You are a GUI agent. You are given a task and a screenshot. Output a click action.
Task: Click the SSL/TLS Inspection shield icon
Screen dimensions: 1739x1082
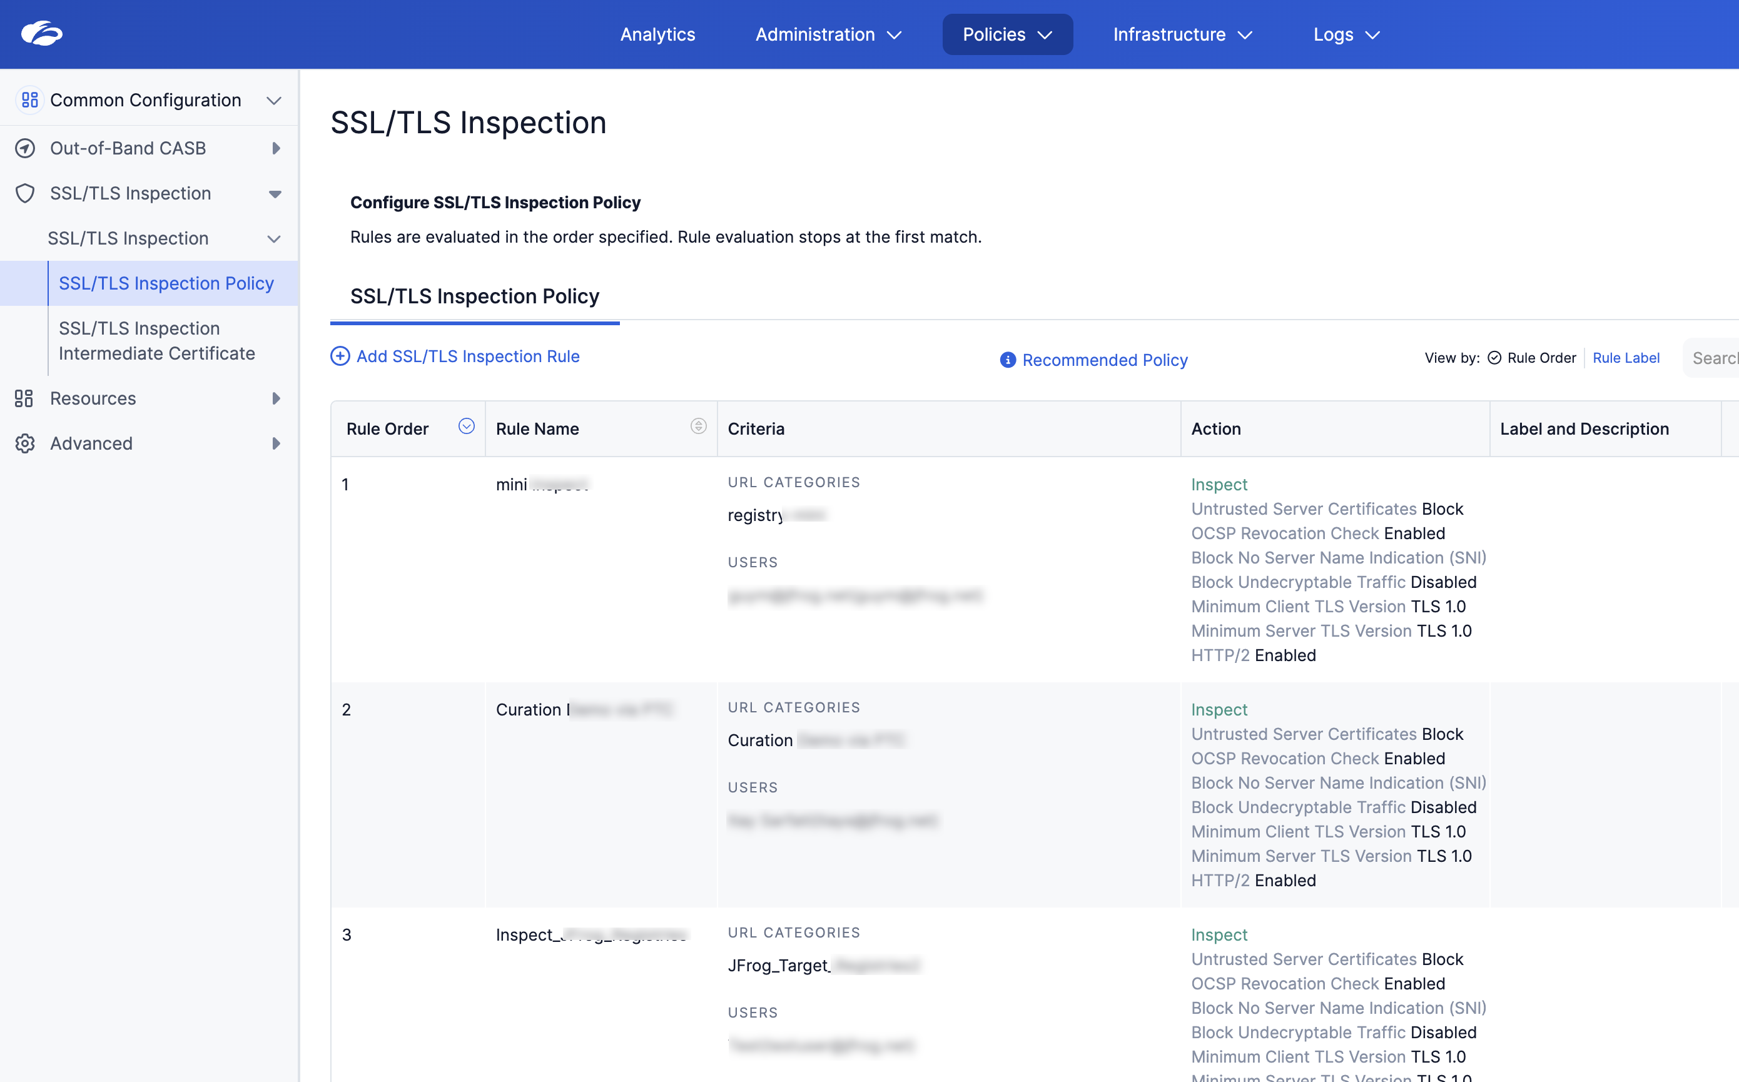(x=25, y=193)
